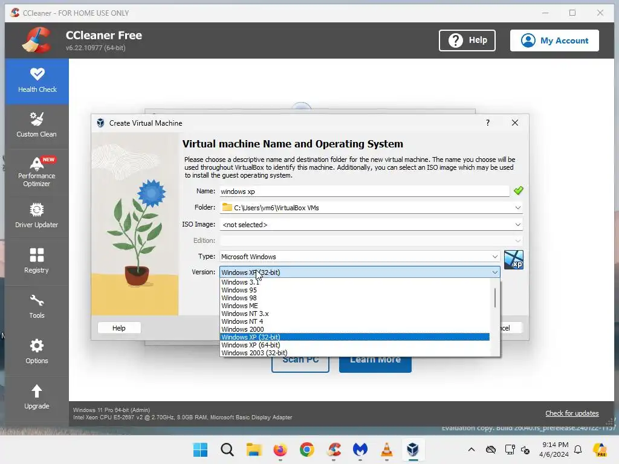Click the Name field containing windows xp

tap(365, 192)
